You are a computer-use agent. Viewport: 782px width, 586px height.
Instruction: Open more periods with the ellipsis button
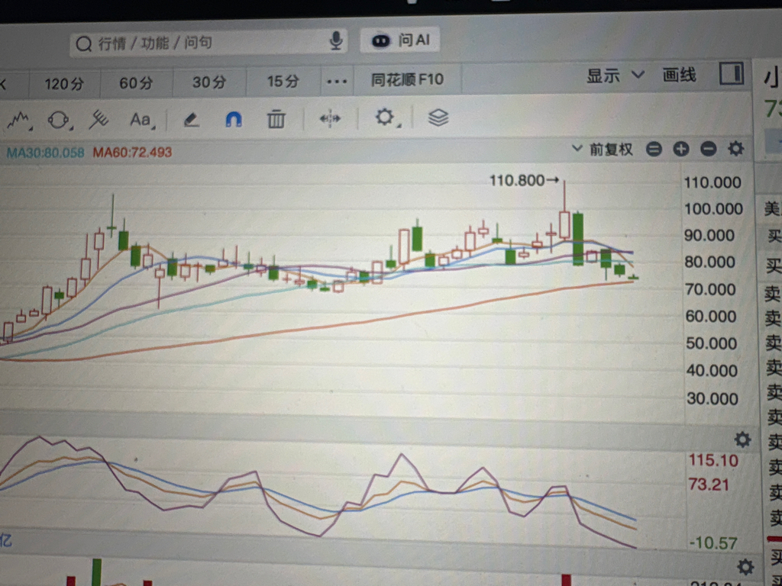pos(337,81)
